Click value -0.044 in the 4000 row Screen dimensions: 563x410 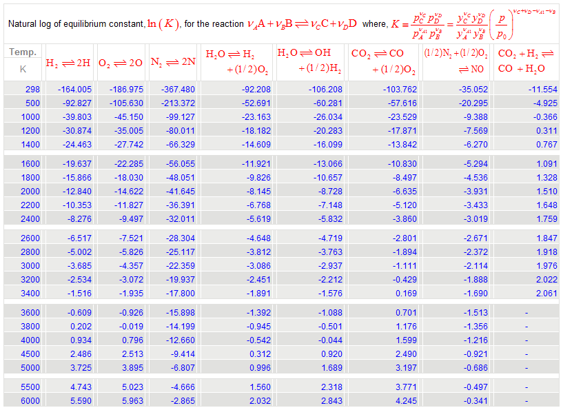pos(330,340)
